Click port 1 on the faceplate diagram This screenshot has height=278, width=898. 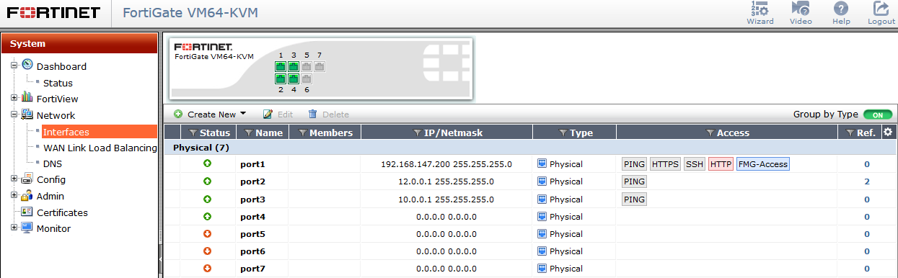(281, 67)
